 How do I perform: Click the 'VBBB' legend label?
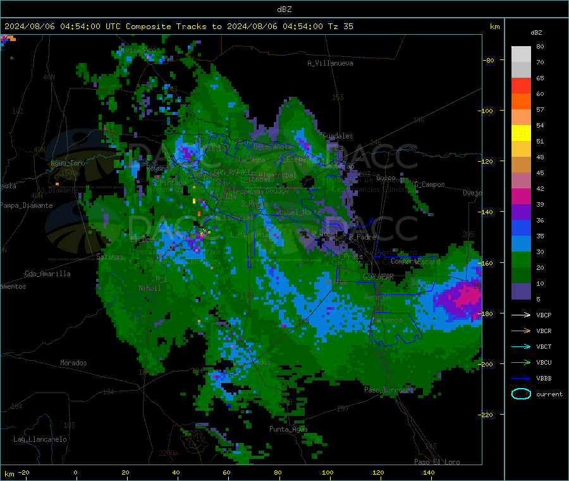tap(544, 379)
